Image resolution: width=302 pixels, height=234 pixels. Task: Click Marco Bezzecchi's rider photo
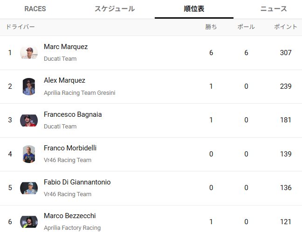tap(29, 221)
